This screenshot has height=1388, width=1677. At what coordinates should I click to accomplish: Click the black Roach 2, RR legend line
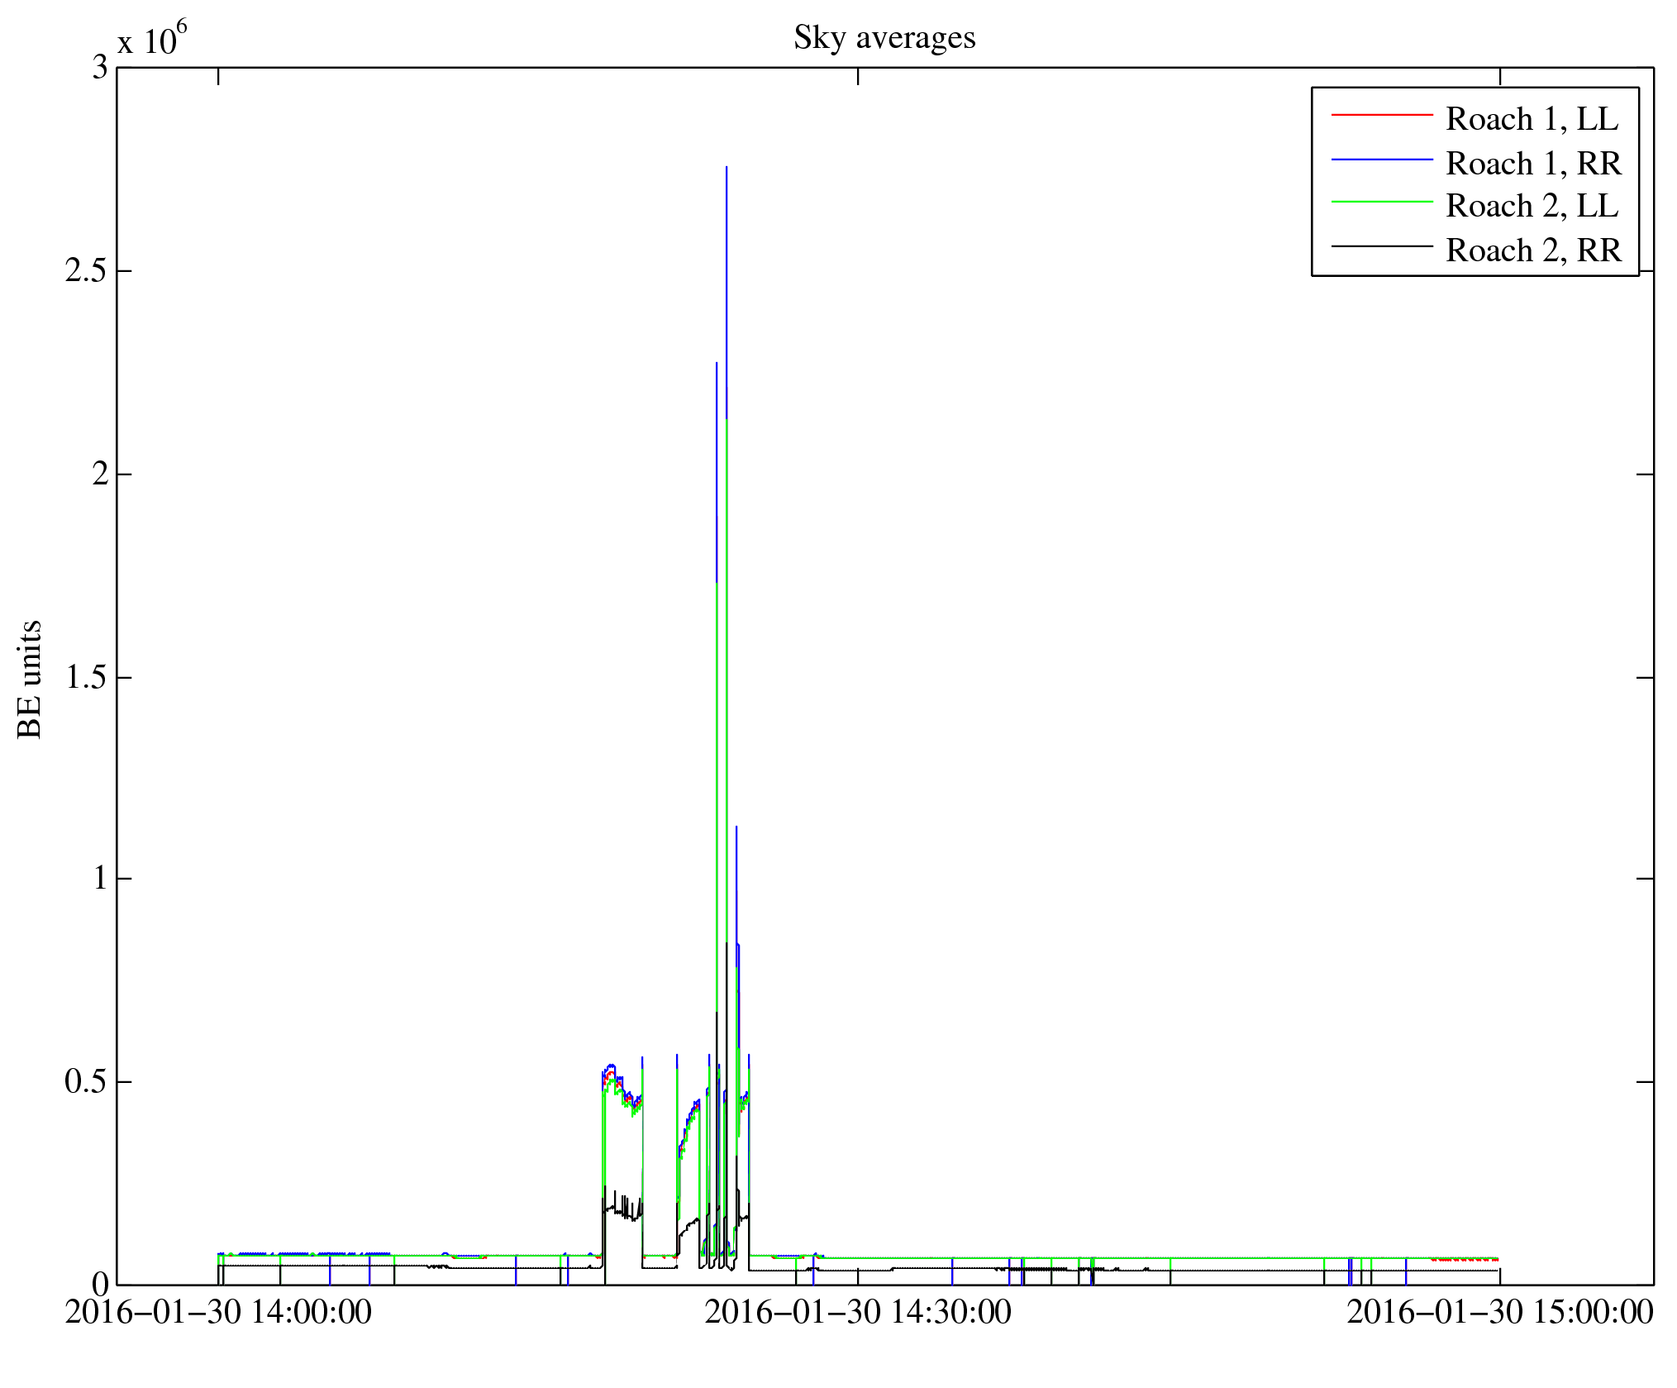(1381, 246)
